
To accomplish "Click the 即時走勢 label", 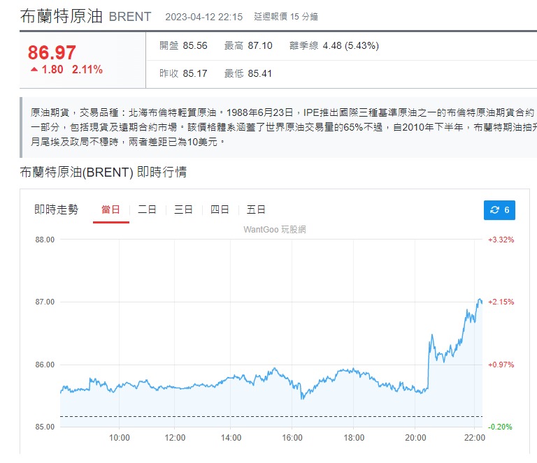I will (56, 210).
